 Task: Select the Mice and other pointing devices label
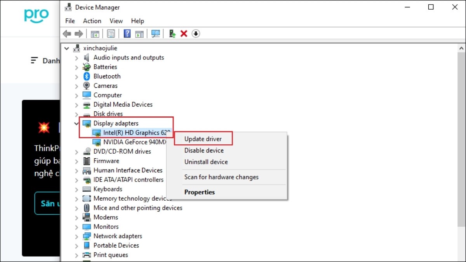pyautogui.click(x=138, y=208)
